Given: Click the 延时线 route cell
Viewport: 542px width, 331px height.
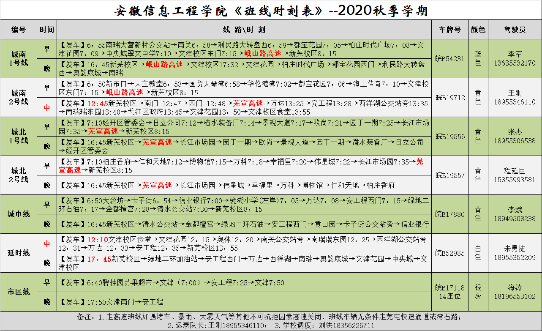Looking at the screenshot, I should tap(19, 253).
